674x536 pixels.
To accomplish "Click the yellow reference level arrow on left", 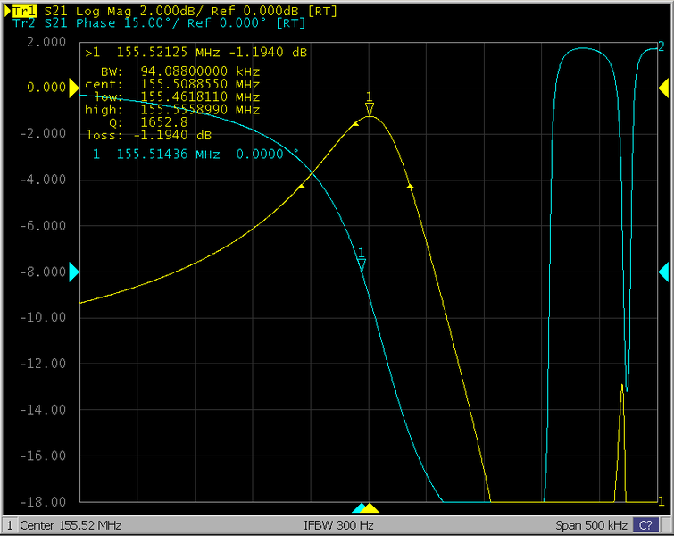I will point(74,88).
